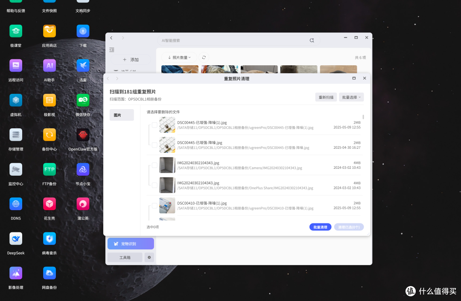461x301 pixels.
Task: Maximize the 重复照片清理 dialog
Action: click(x=354, y=78)
